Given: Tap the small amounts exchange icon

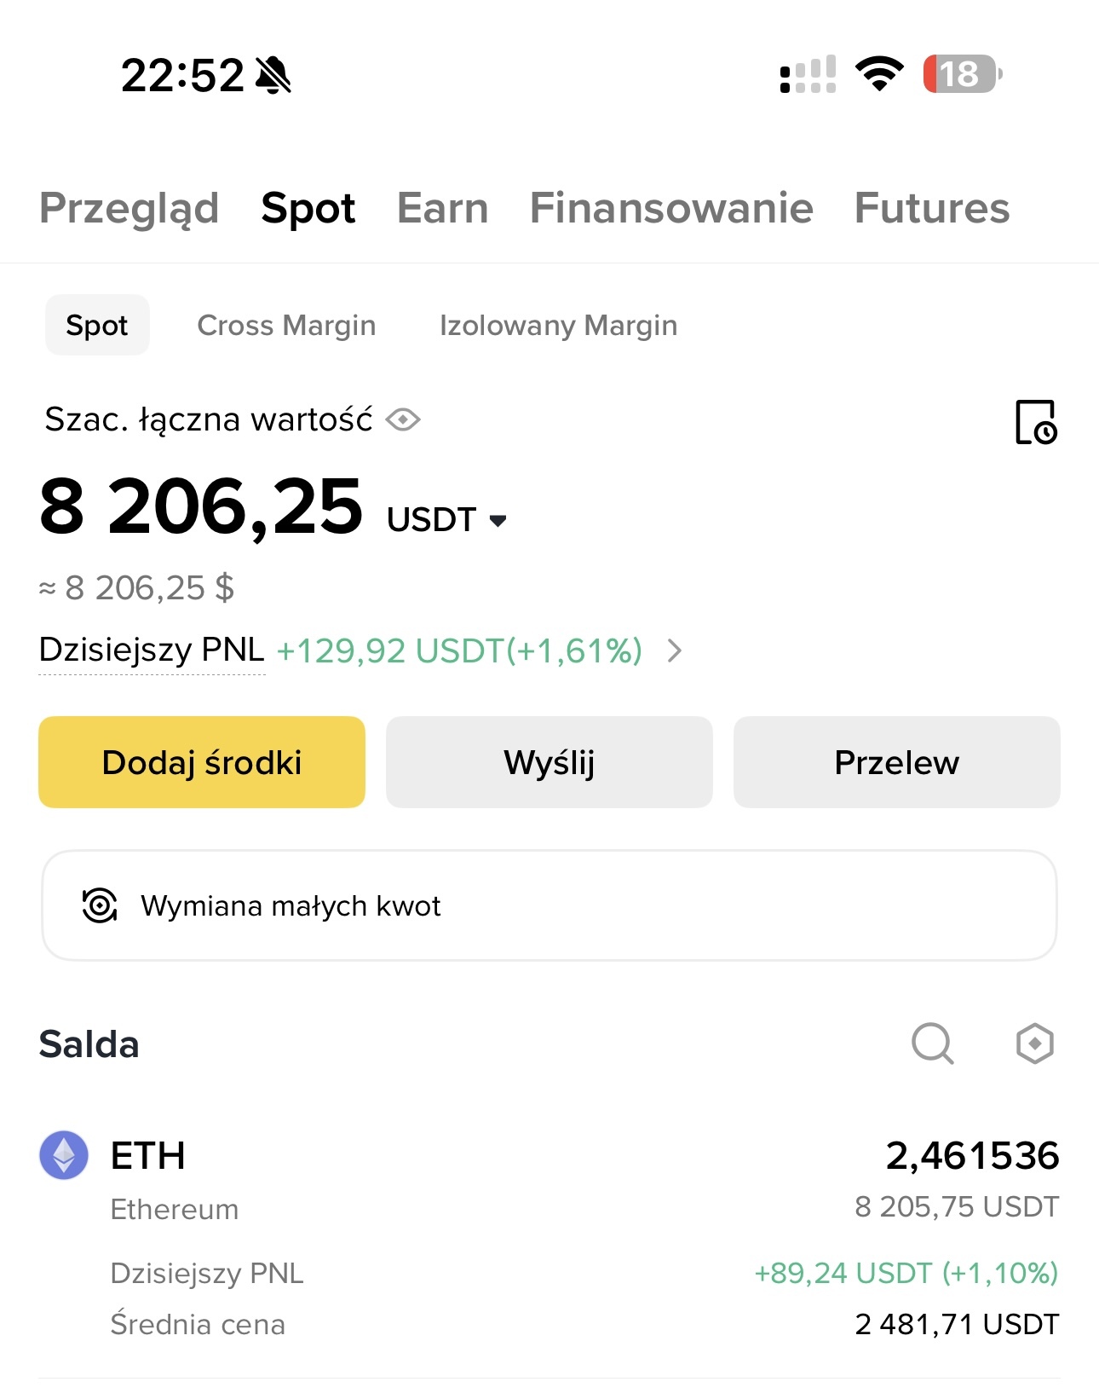Looking at the screenshot, I should click(x=100, y=905).
